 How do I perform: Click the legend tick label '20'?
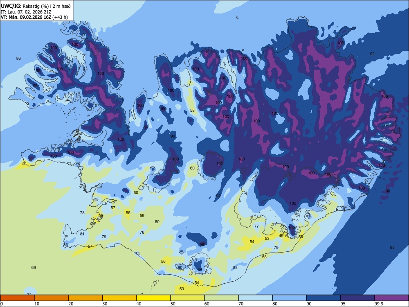click(x=71, y=304)
